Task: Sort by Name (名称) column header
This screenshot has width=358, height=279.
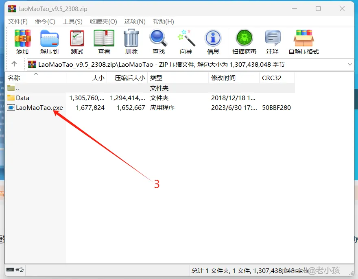Action: pos(35,78)
